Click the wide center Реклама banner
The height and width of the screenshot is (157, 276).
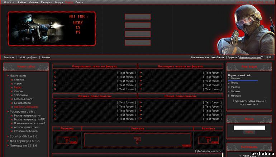pyautogui.click(x=138, y=140)
